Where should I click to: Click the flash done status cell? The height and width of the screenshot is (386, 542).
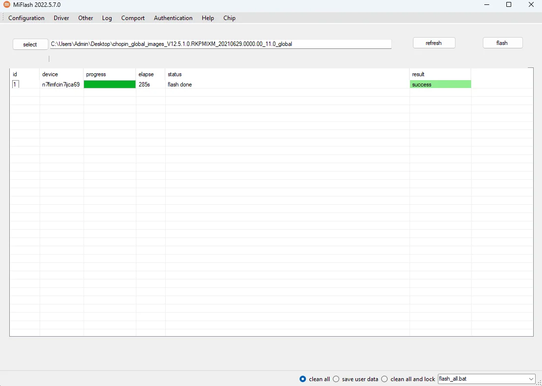tap(287, 85)
